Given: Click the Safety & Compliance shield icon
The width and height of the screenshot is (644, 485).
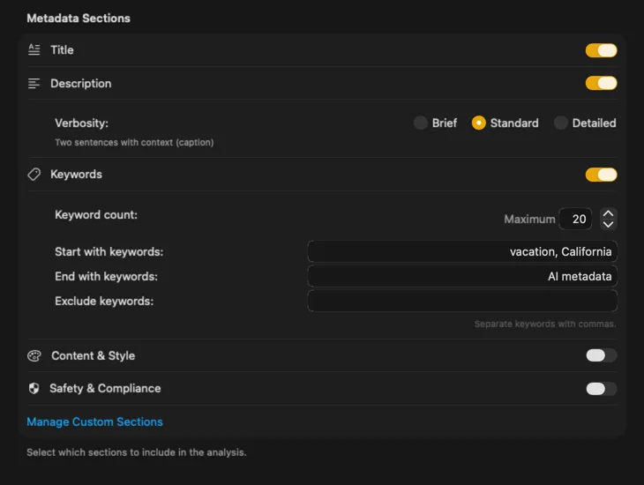Looking at the screenshot, I should point(34,389).
